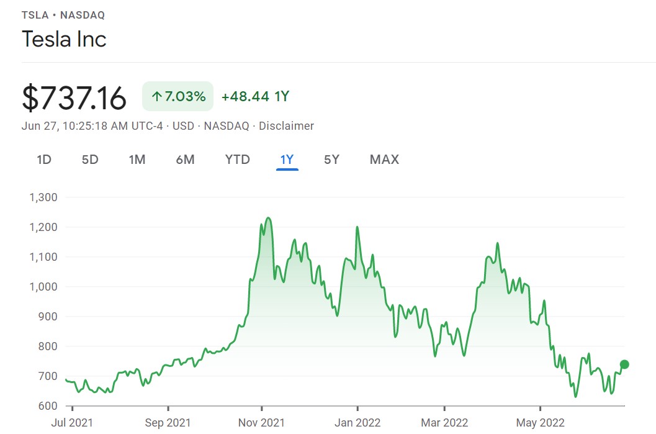Click the 1,200 y-axis value
656x434 pixels.
click(43, 227)
